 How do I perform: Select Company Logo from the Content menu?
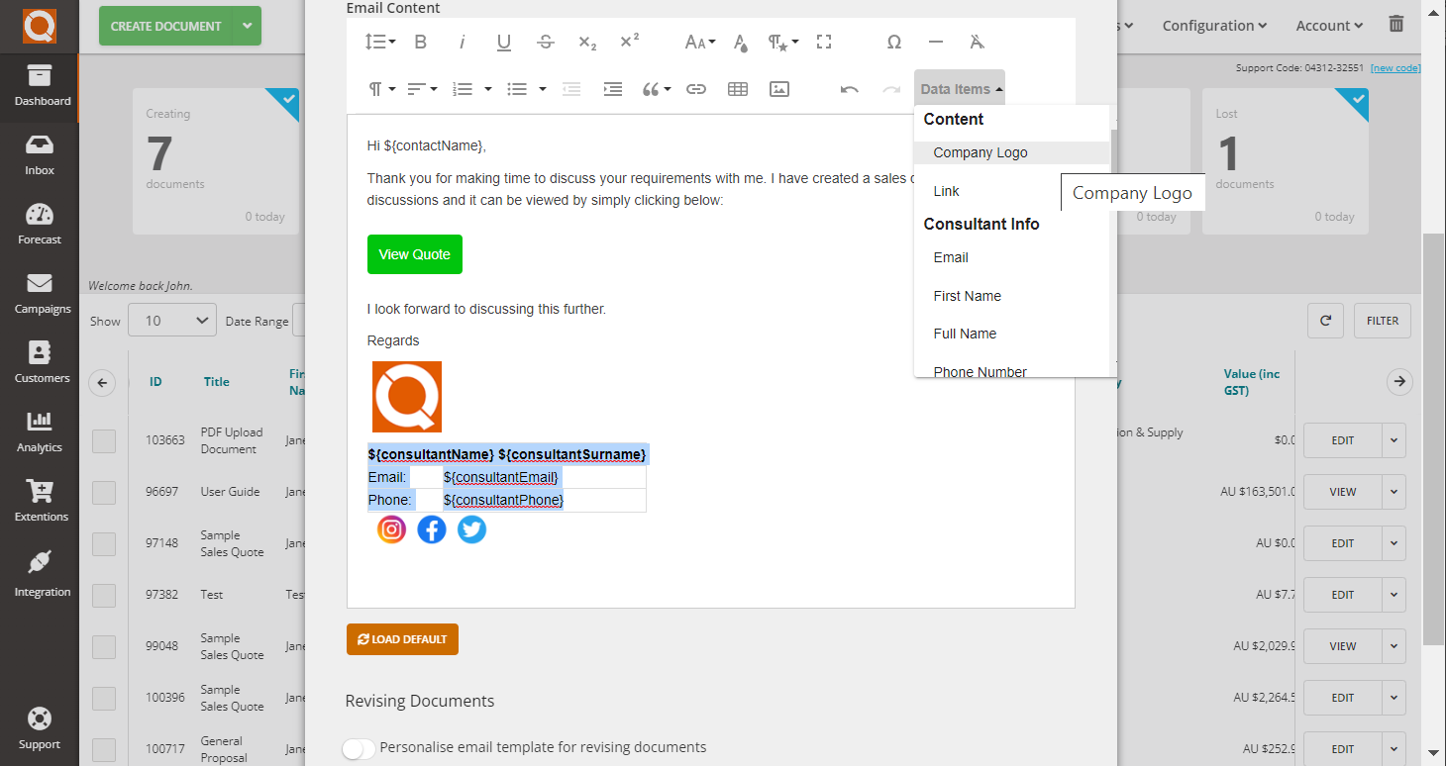point(980,152)
